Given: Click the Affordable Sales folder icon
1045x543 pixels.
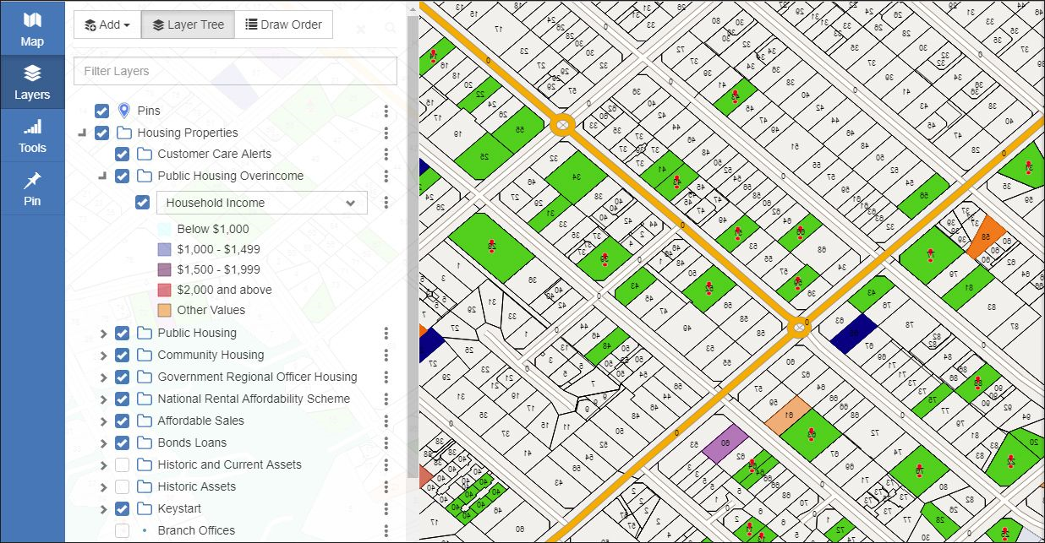Looking at the screenshot, I should 144,421.
